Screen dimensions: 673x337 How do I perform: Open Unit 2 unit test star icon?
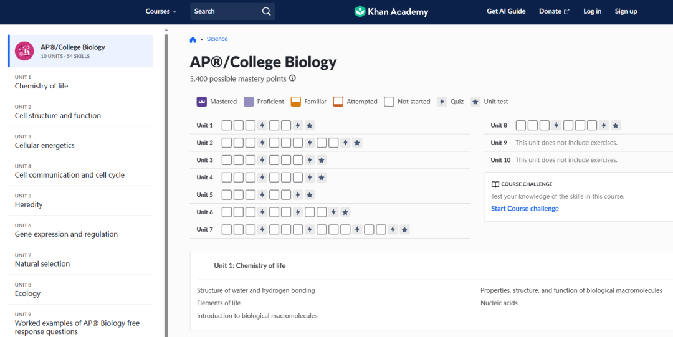(357, 143)
